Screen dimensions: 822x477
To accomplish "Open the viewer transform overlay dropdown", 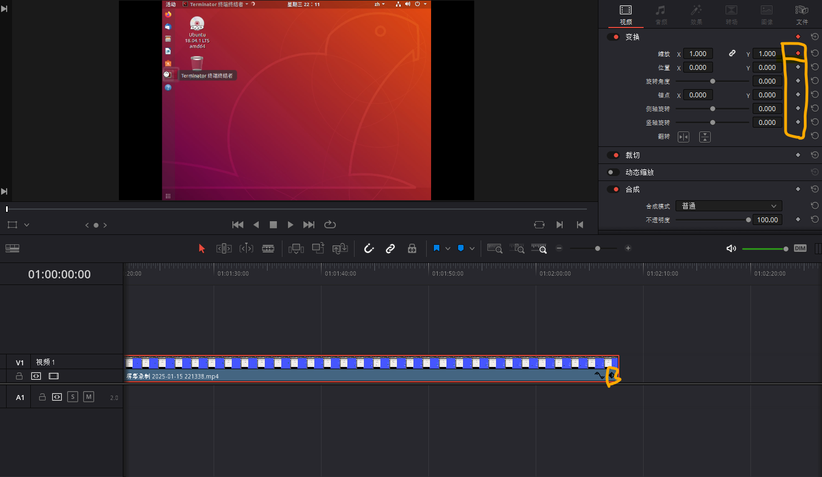I will click(26, 225).
